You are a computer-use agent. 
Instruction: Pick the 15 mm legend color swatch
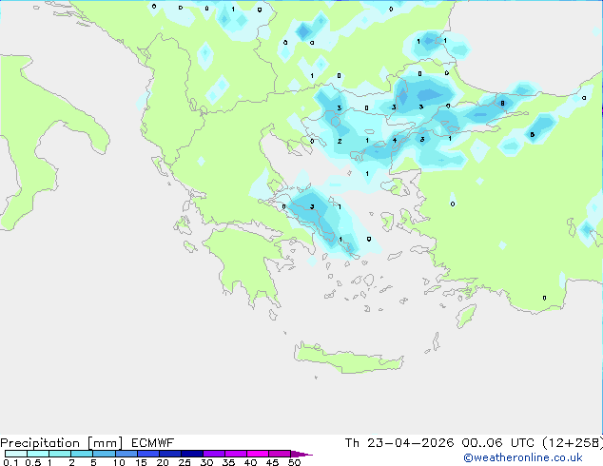coord(148,454)
